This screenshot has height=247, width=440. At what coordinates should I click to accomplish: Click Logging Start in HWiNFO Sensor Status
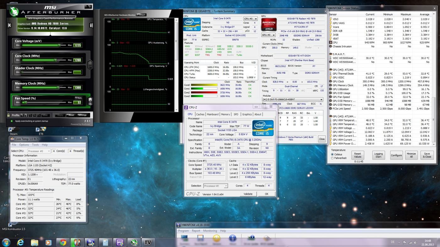[x=378, y=155]
